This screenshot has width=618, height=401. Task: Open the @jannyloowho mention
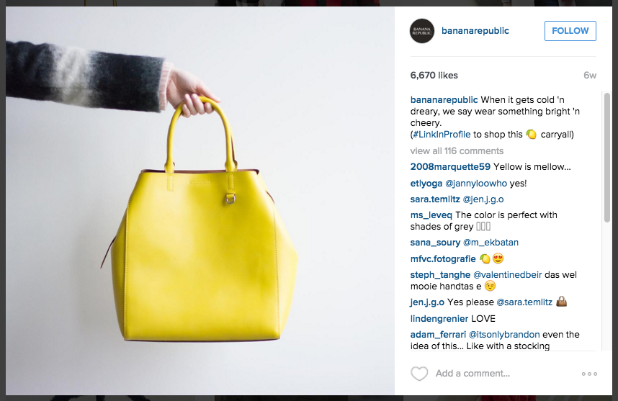(475, 183)
